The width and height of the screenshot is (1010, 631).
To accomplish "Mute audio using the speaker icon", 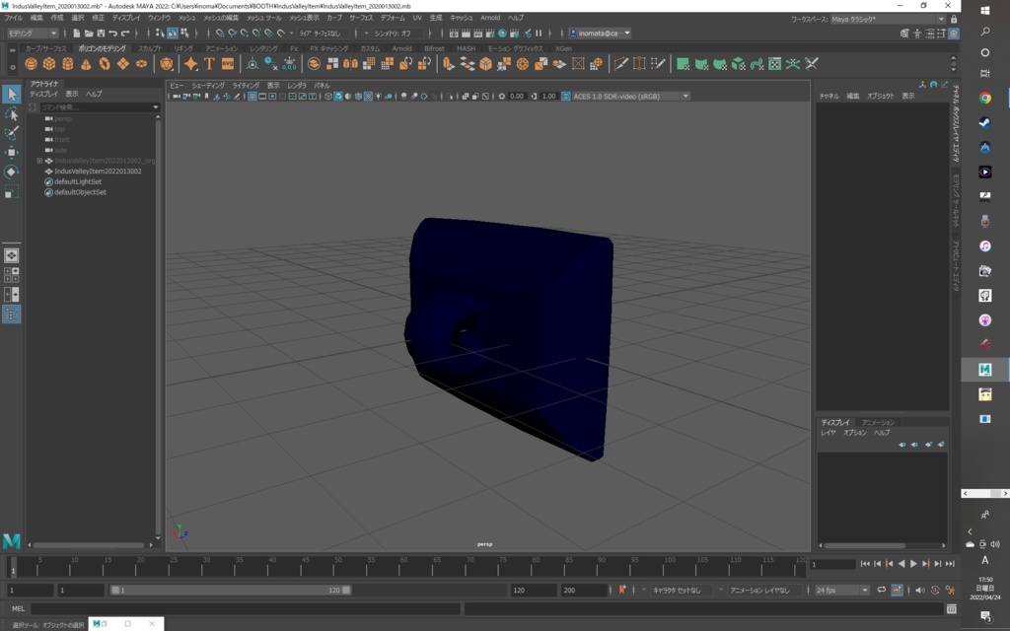I will coord(920,591).
